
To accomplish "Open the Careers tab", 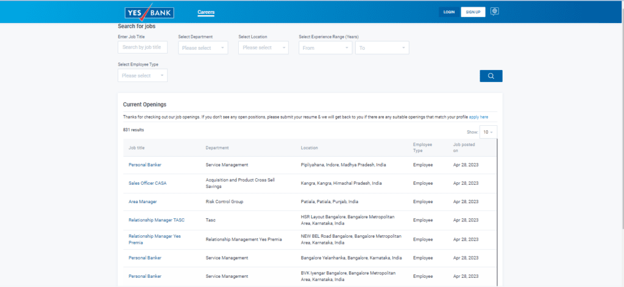I will [x=206, y=12].
